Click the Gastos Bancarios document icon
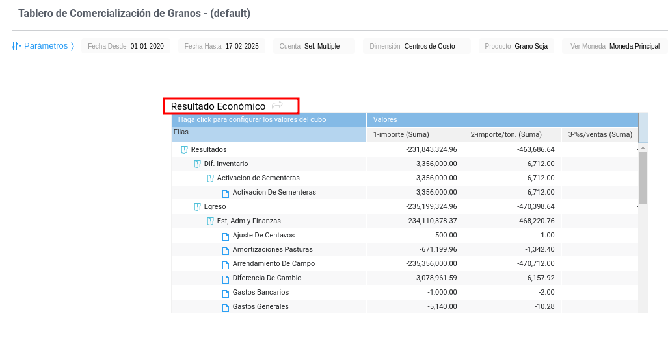The image size is (668, 340). 226,293
